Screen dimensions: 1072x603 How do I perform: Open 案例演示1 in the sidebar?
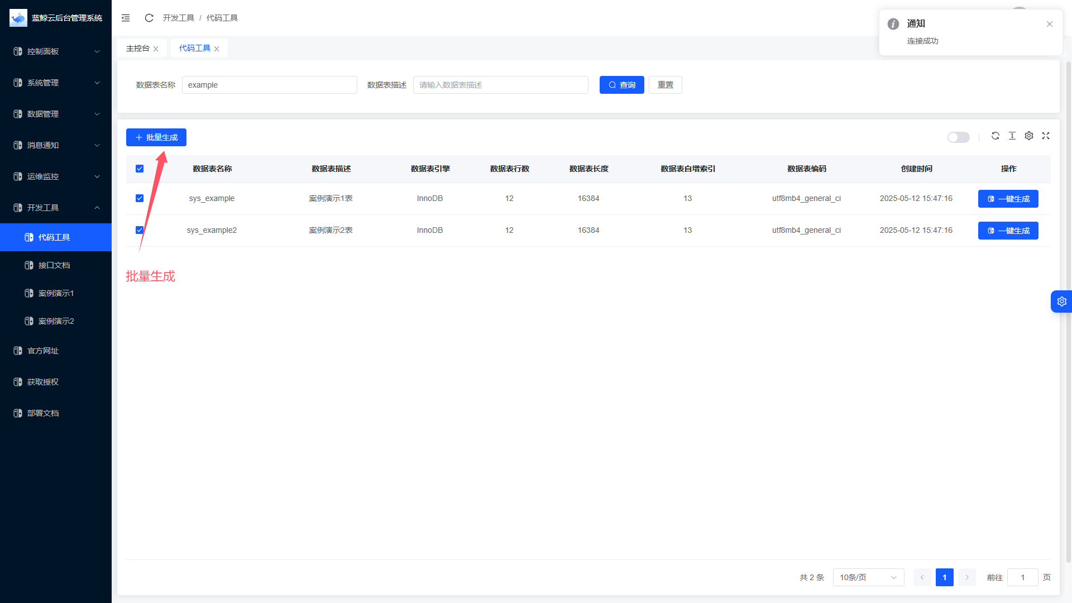tap(56, 293)
